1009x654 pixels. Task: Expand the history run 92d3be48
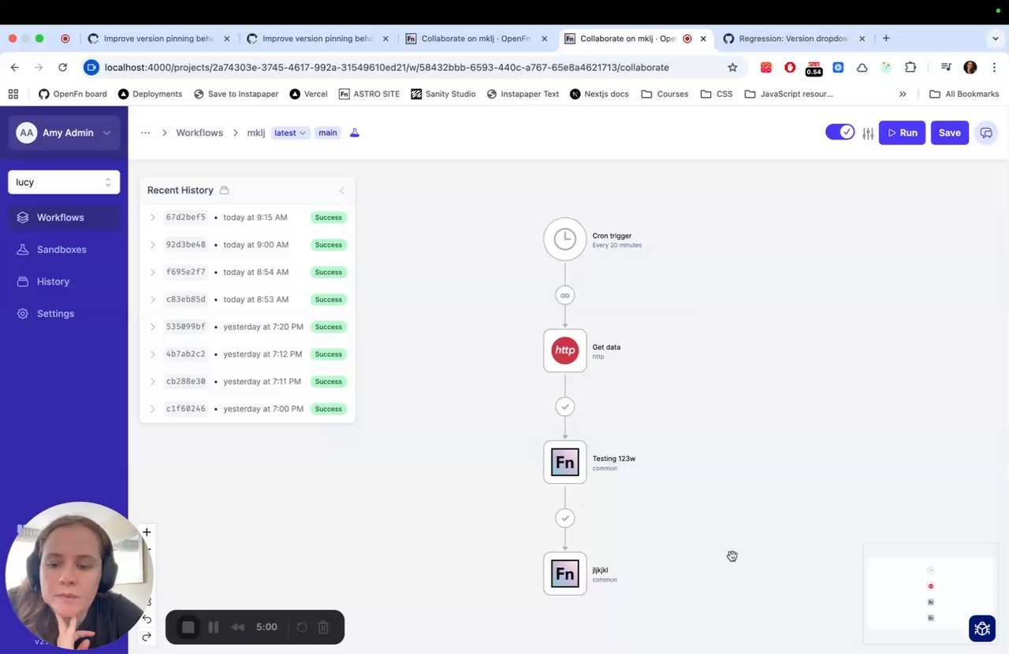click(x=153, y=245)
